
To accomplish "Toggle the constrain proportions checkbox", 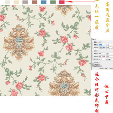I will (x=93, y=64).
